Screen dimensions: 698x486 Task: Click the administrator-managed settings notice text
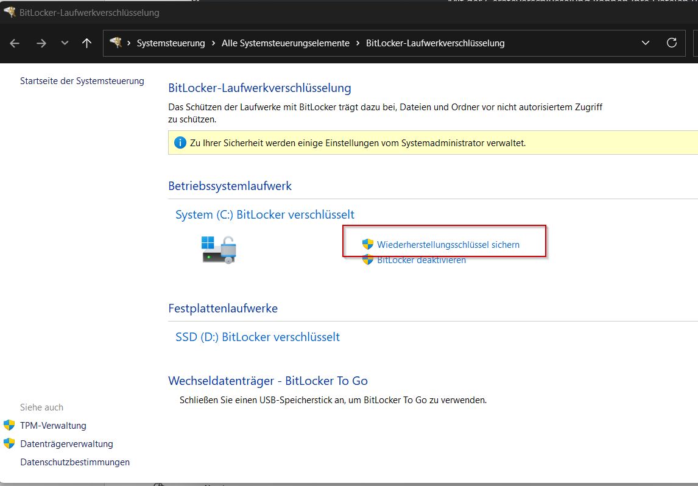coord(358,143)
